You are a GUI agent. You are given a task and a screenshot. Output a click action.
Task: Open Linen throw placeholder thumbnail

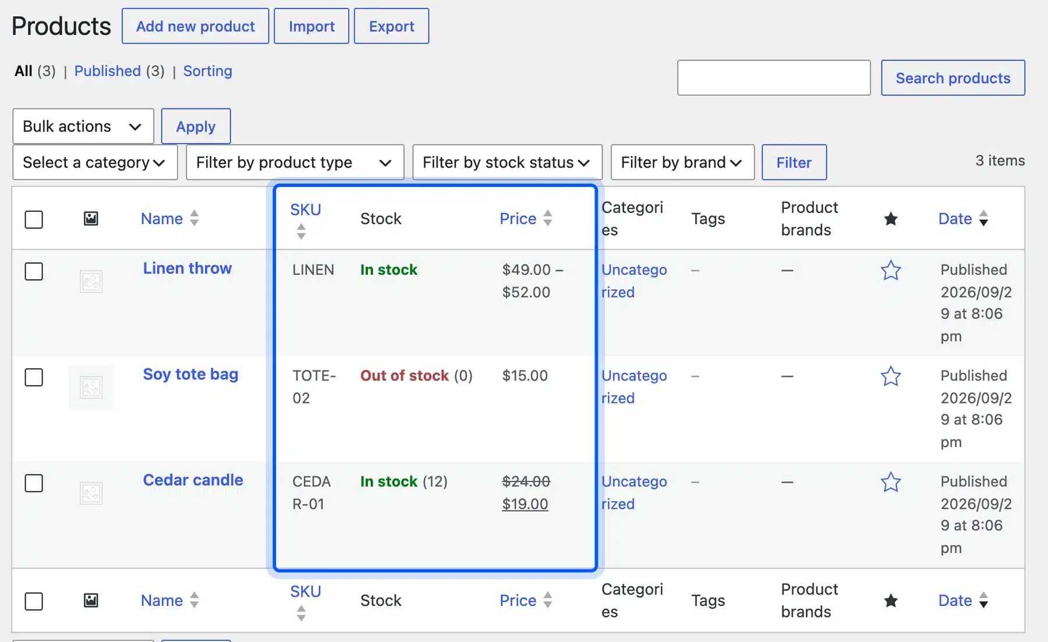(91, 282)
